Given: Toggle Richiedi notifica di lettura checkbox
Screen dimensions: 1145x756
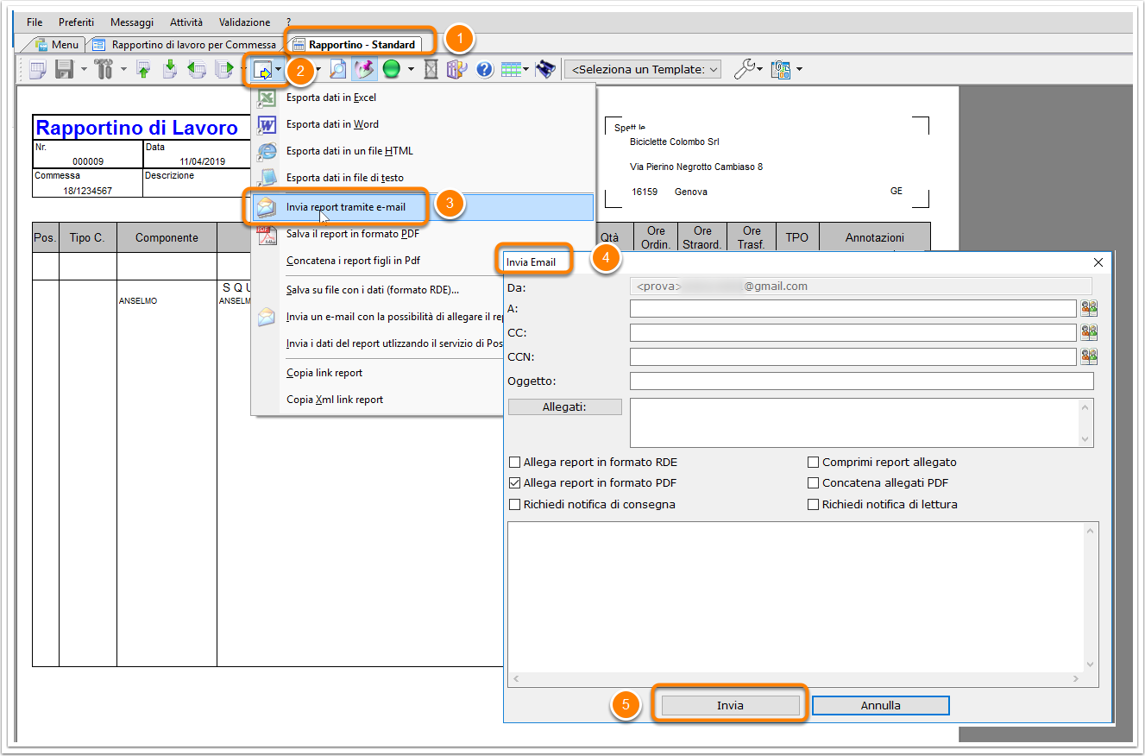Looking at the screenshot, I should (x=813, y=504).
